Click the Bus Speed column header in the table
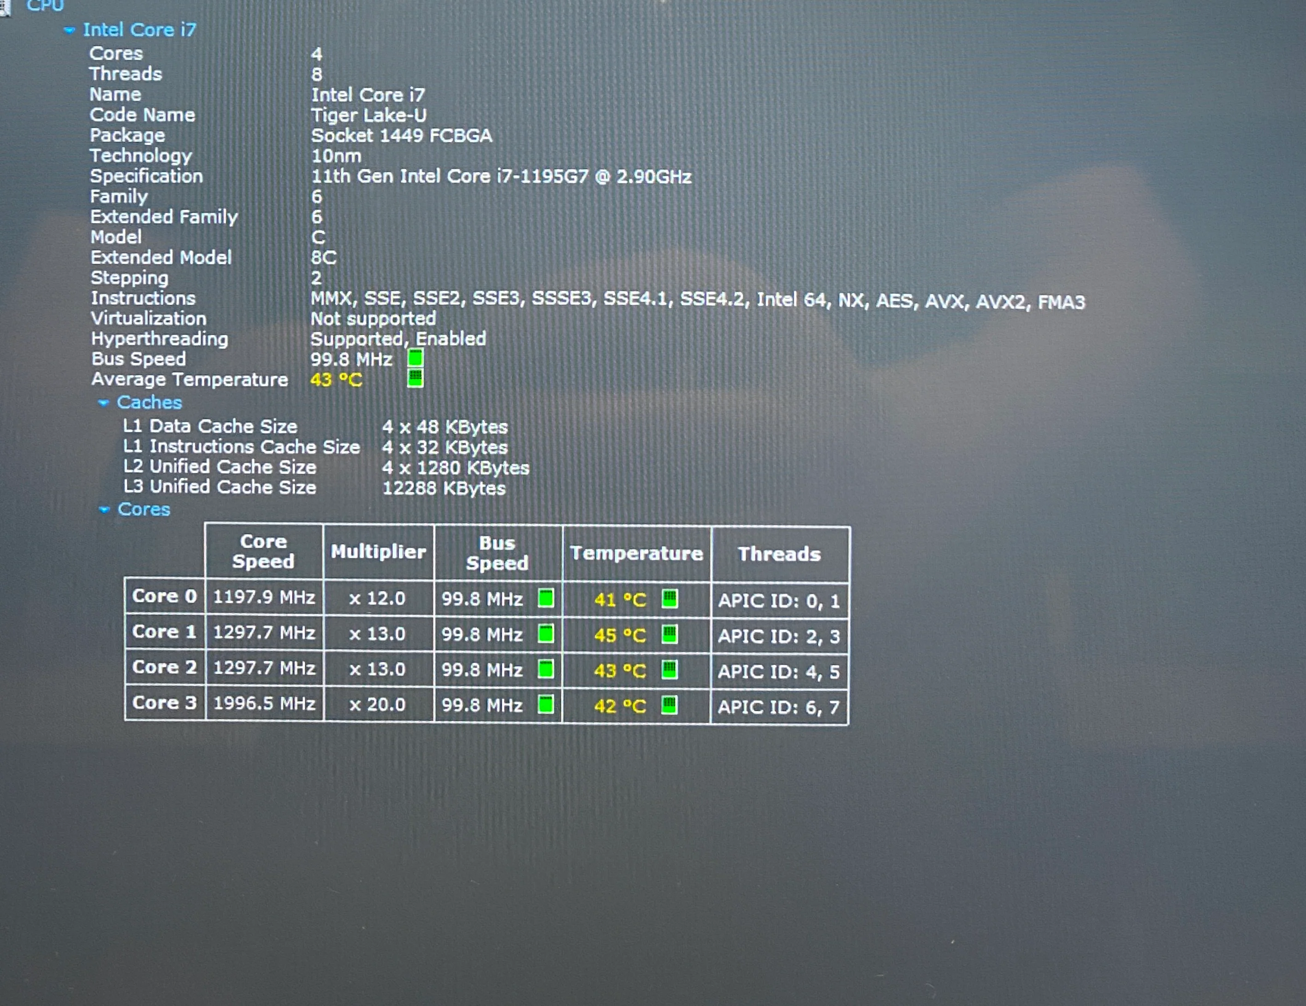1306x1006 pixels. [x=497, y=553]
